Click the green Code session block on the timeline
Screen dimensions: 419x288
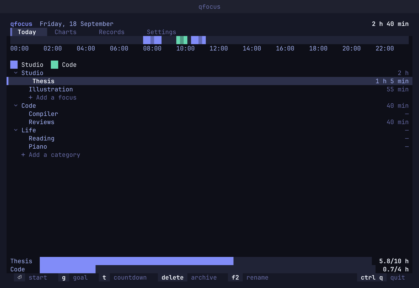coord(182,40)
